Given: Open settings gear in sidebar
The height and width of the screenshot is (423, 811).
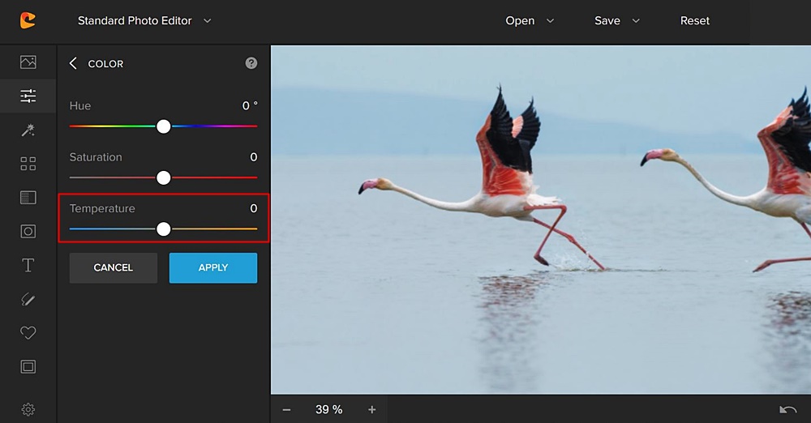Looking at the screenshot, I should [28, 409].
